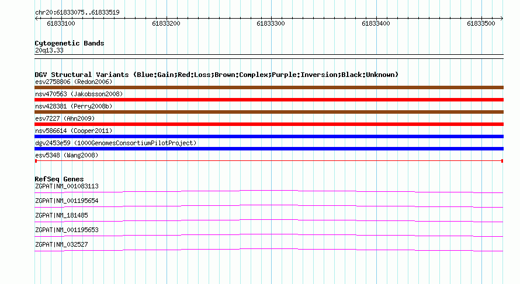Click ruler position label 61833400
The image size is (520, 284).
[x=376, y=23]
